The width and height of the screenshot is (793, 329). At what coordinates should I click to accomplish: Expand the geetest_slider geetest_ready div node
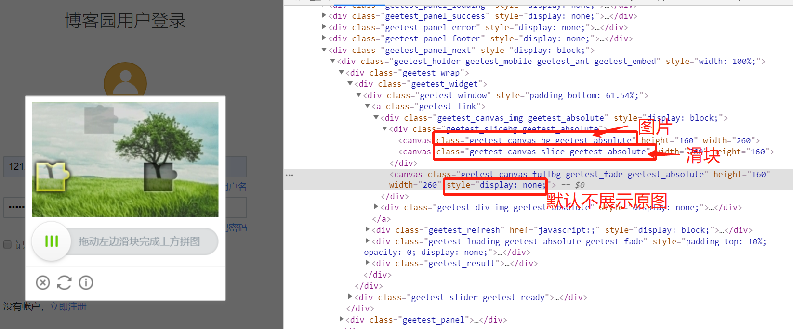click(x=350, y=296)
